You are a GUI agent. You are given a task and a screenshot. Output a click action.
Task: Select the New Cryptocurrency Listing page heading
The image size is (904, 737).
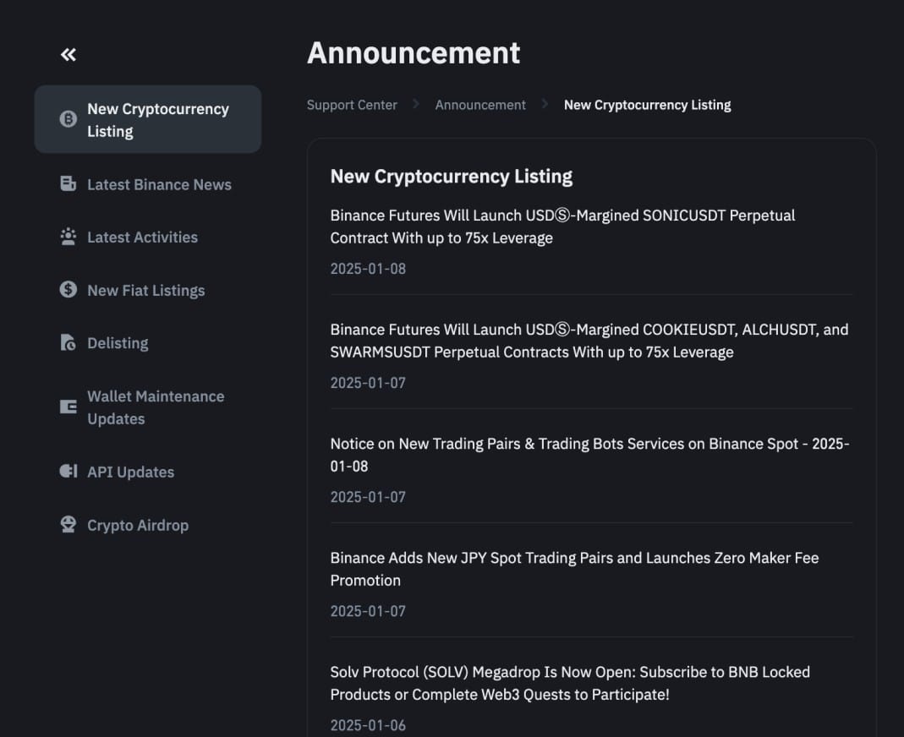tap(451, 176)
